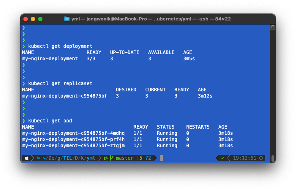Viewport: 296px width, 190px height.
Task: Click the UP-TO-DATE column header
Action: 125,52
